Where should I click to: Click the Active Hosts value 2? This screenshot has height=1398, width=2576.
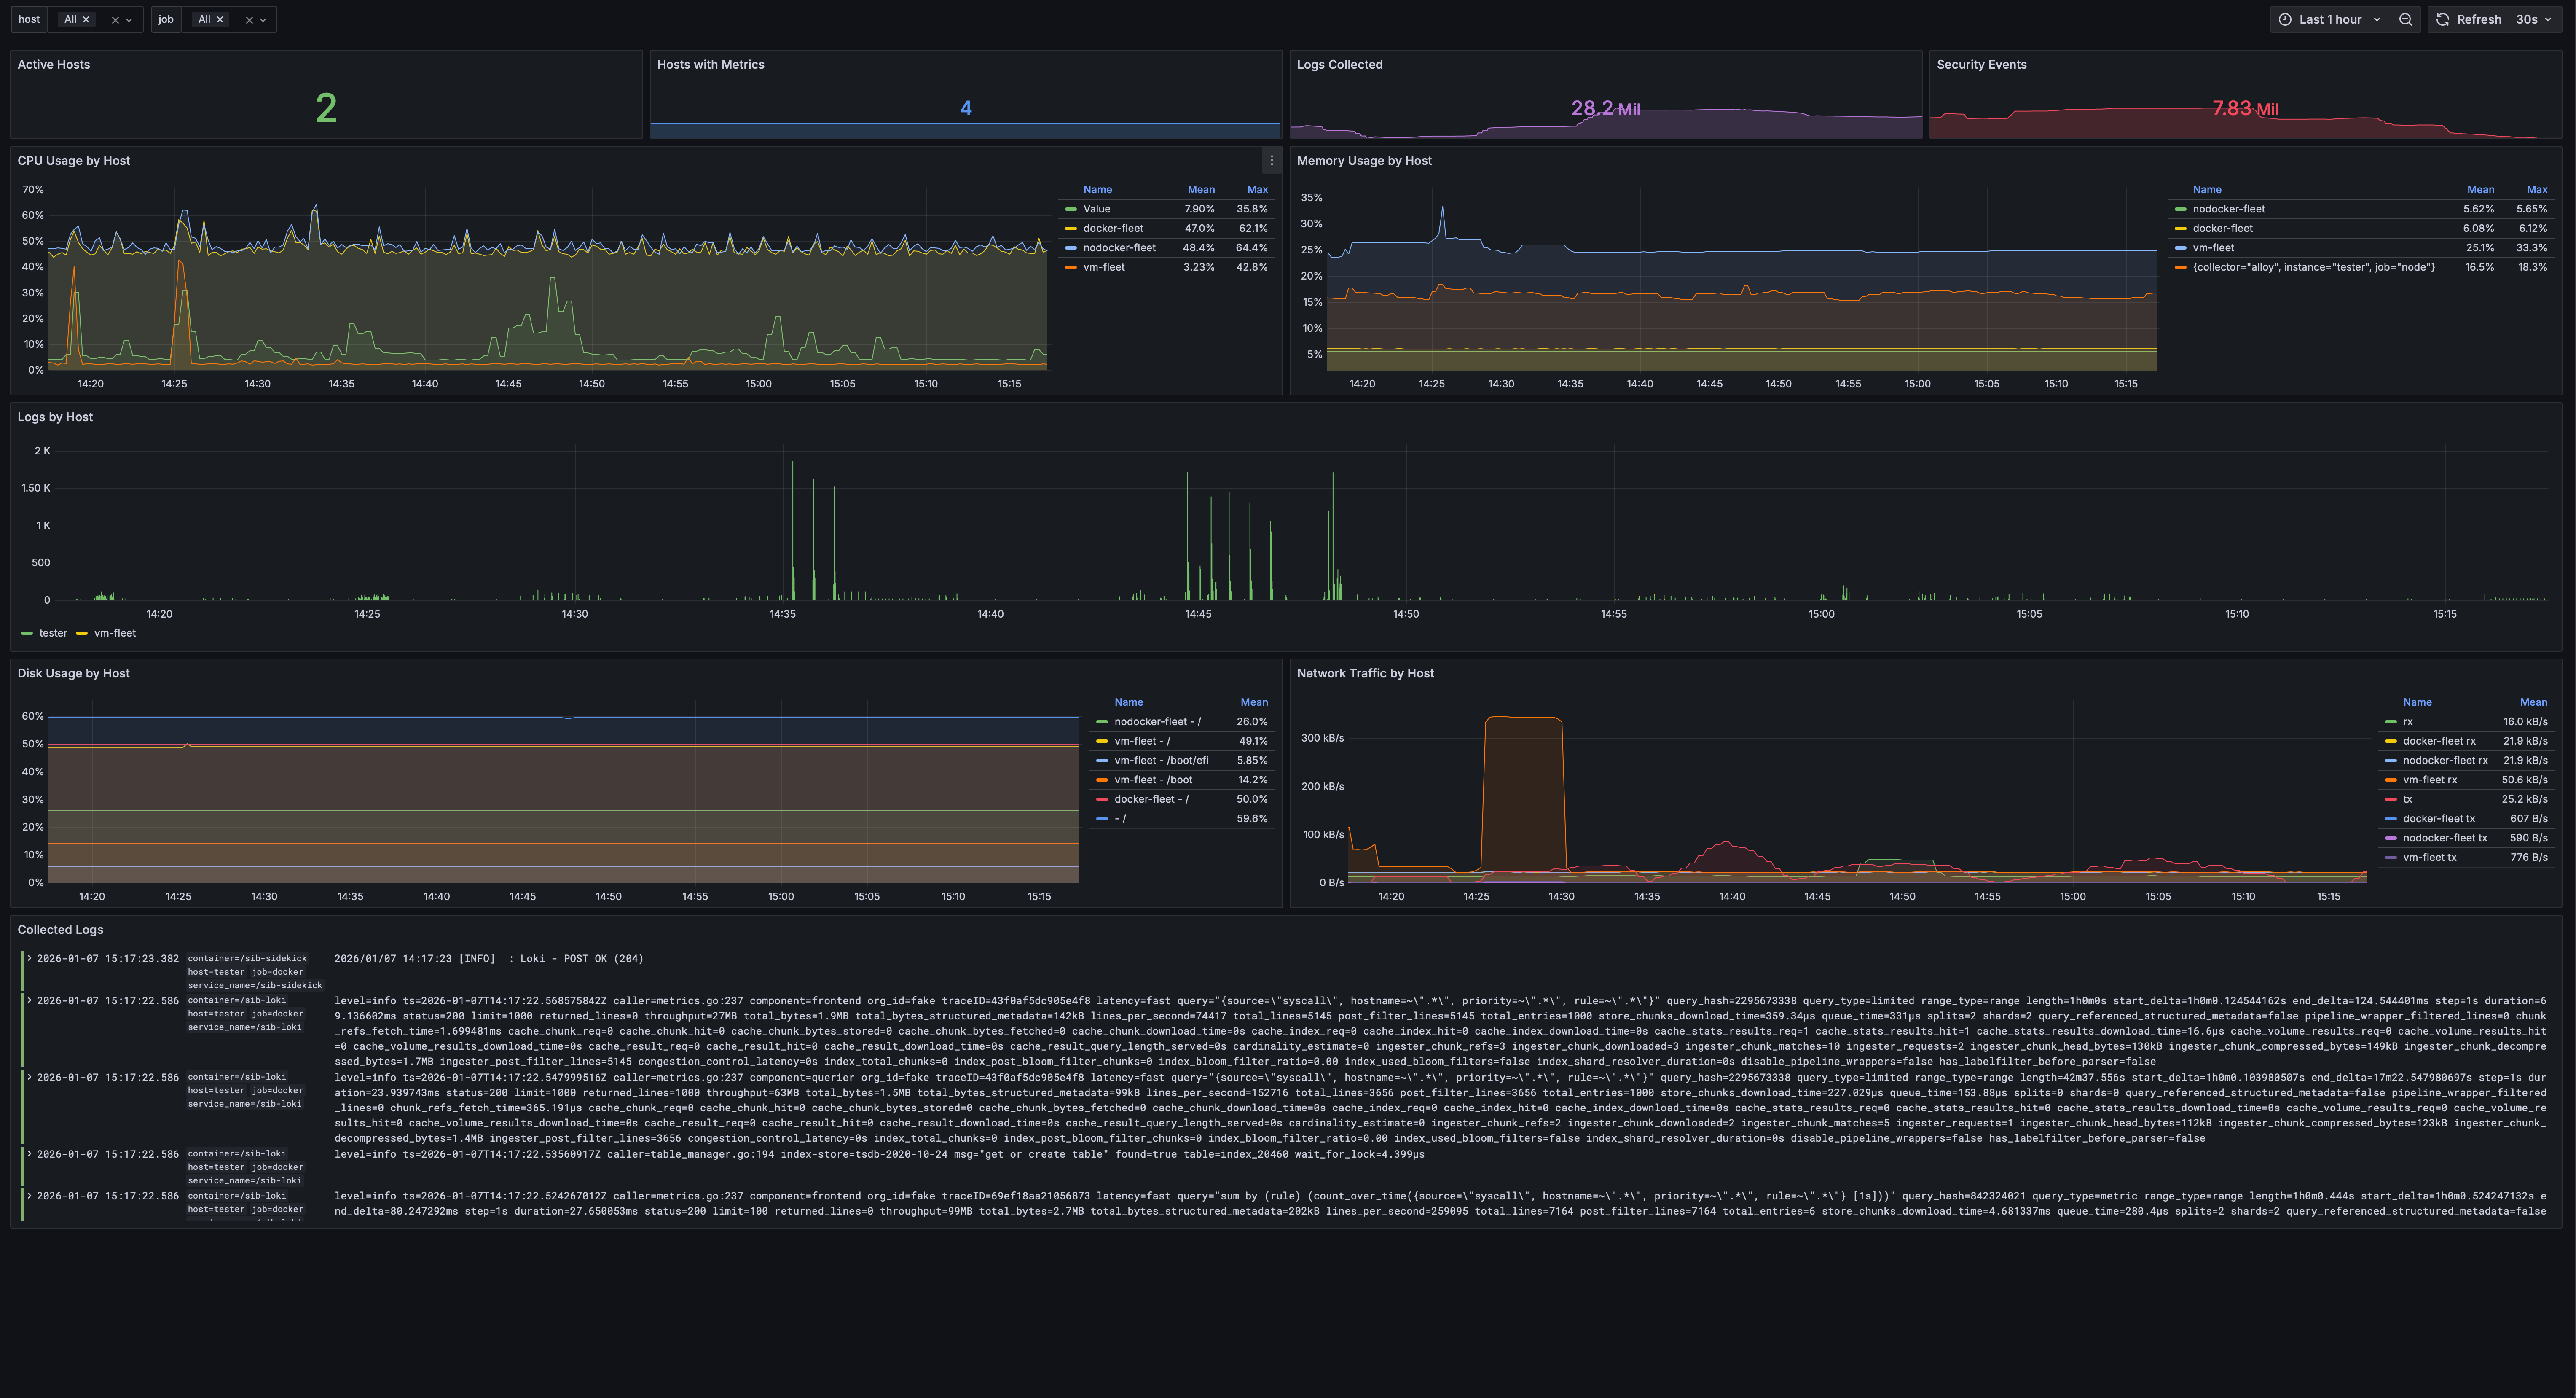coord(326,108)
